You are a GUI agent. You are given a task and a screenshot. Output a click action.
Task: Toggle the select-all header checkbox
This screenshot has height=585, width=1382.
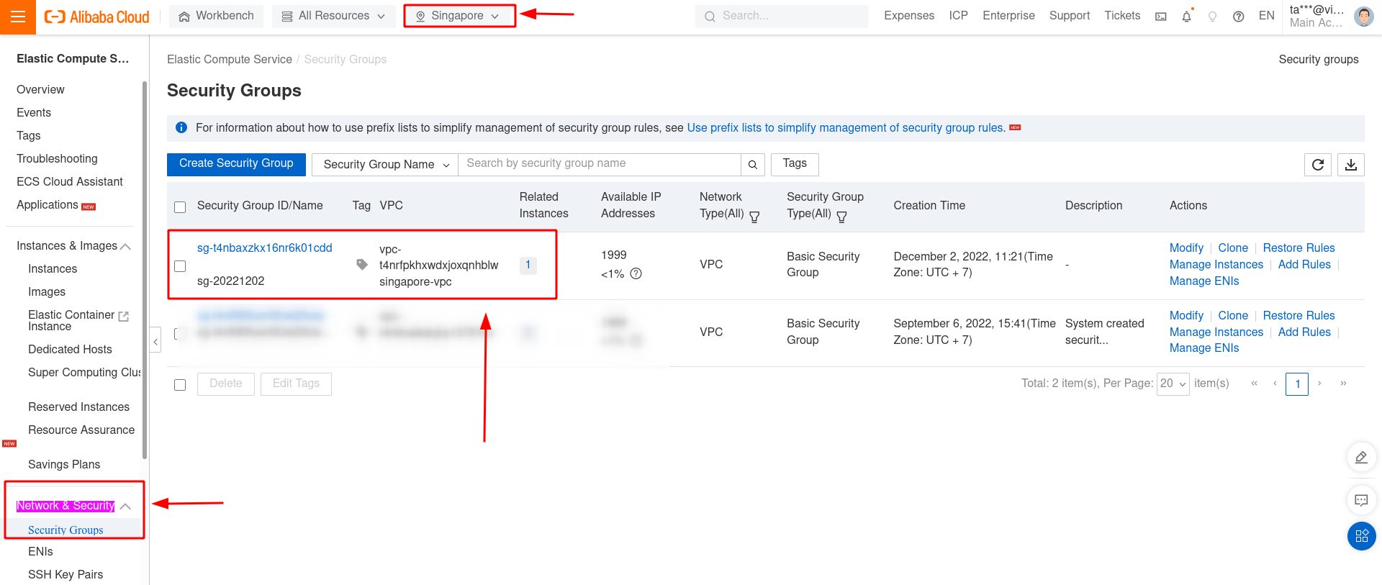coord(180,207)
